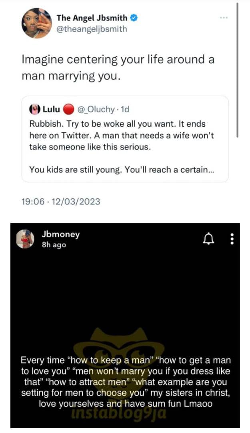This screenshot has height=433, width=250.
Task: Open The Angel Jbsmith display name link
Action: tap(92, 18)
